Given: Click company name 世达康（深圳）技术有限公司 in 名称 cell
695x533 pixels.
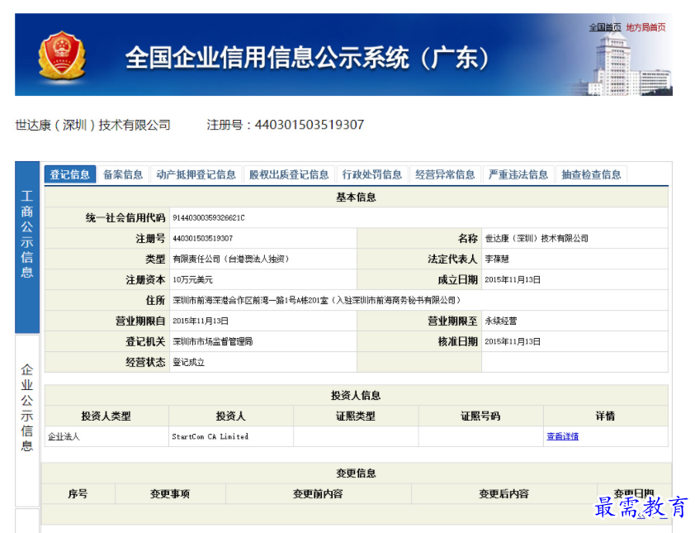Looking at the screenshot, I should tap(537, 238).
